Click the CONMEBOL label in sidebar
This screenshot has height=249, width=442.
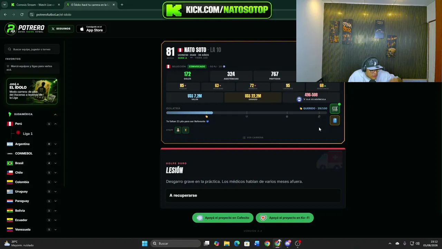(x=23, y=154)
